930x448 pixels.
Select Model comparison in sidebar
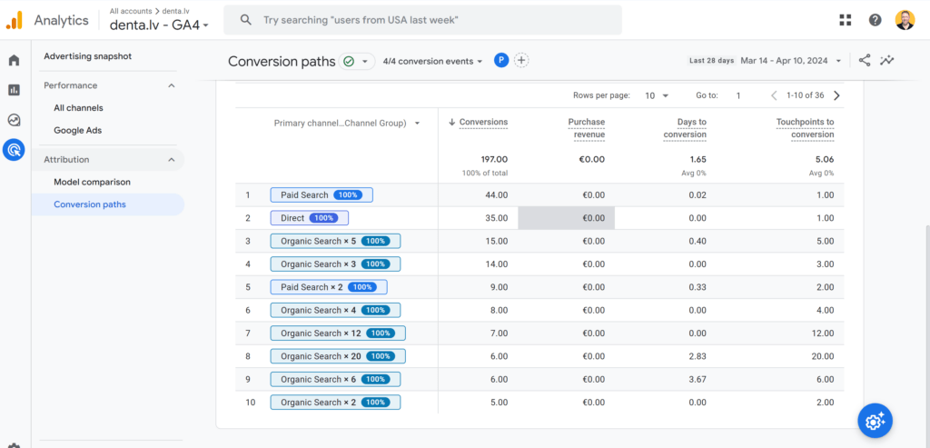tap(92, 182)
